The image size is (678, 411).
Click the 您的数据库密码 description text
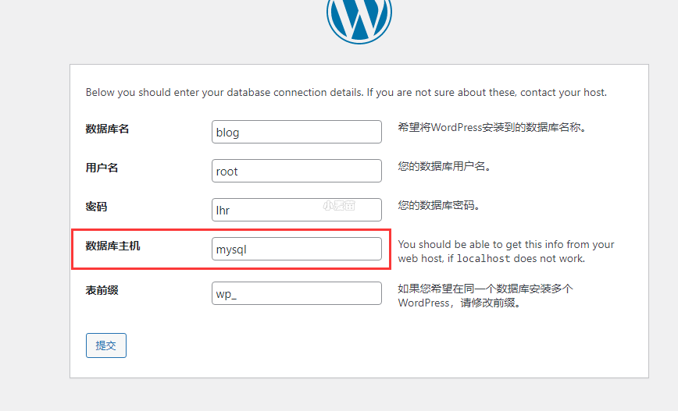pos(438,206)
